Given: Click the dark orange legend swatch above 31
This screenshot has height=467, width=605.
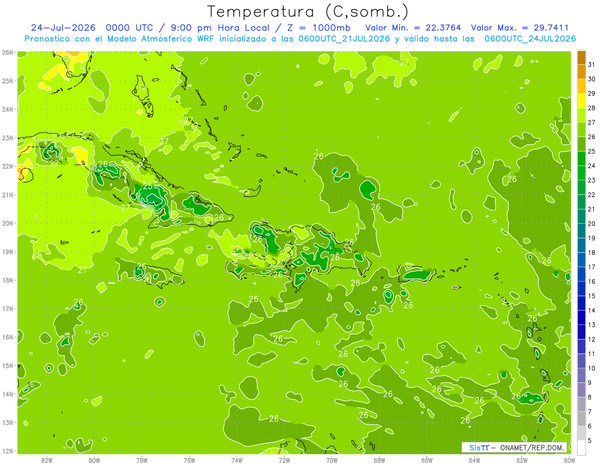Looking at the screenshot, I should [581, 57].
